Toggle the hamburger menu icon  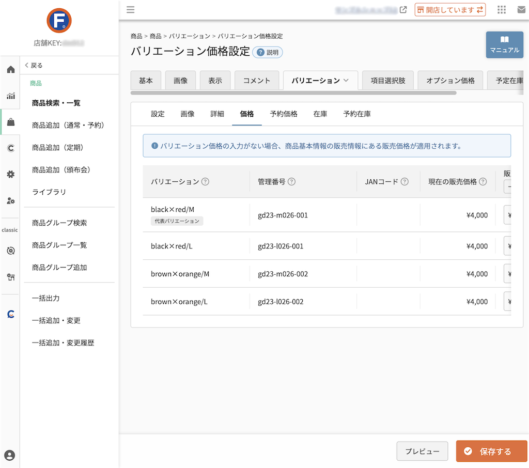(x=131, y=9)
